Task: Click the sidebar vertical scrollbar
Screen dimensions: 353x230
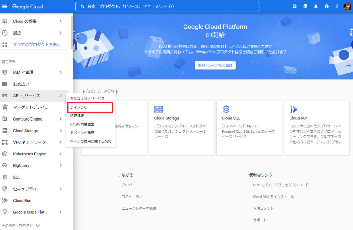Action: 72,32
